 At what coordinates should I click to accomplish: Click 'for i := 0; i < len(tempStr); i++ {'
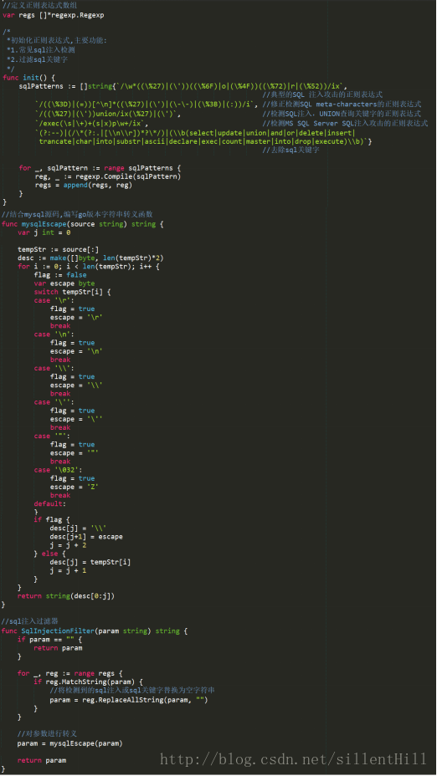pos(89,267)
